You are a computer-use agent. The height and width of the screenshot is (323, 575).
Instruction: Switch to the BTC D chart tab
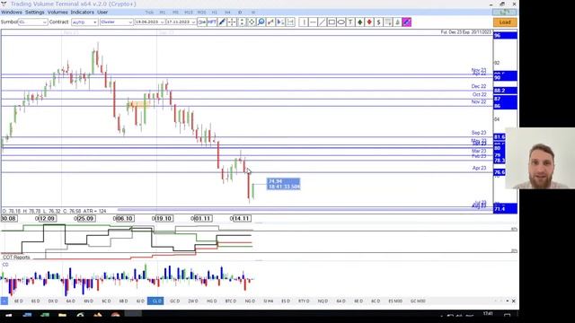(x=231, y=301)
